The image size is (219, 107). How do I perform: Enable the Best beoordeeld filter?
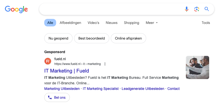click(x=92, y=39)
